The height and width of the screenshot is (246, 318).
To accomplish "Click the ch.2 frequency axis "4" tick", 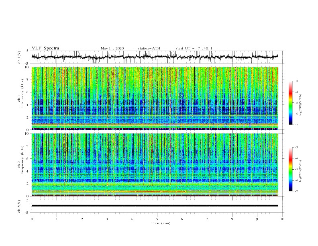I will (x=28, y=171).
